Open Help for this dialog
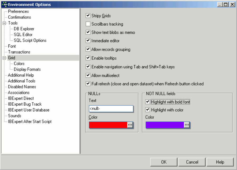The image size is (237, 170). 220,162
